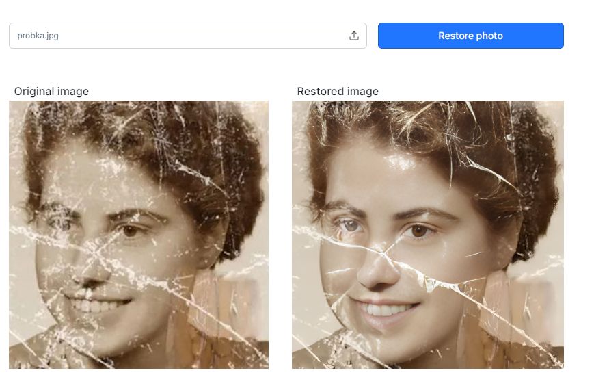594x388 pixels.
Task: Click the "Original image" label
Action: tap(51, 91)
